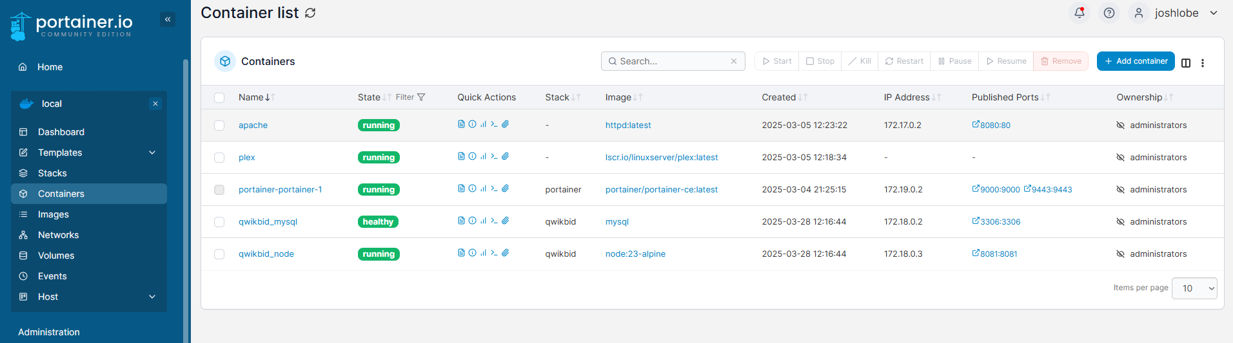Open attach console icon for qwikbid_node
The width and height of the screenshot is (1233, 343).
click(x=506, y=253)
